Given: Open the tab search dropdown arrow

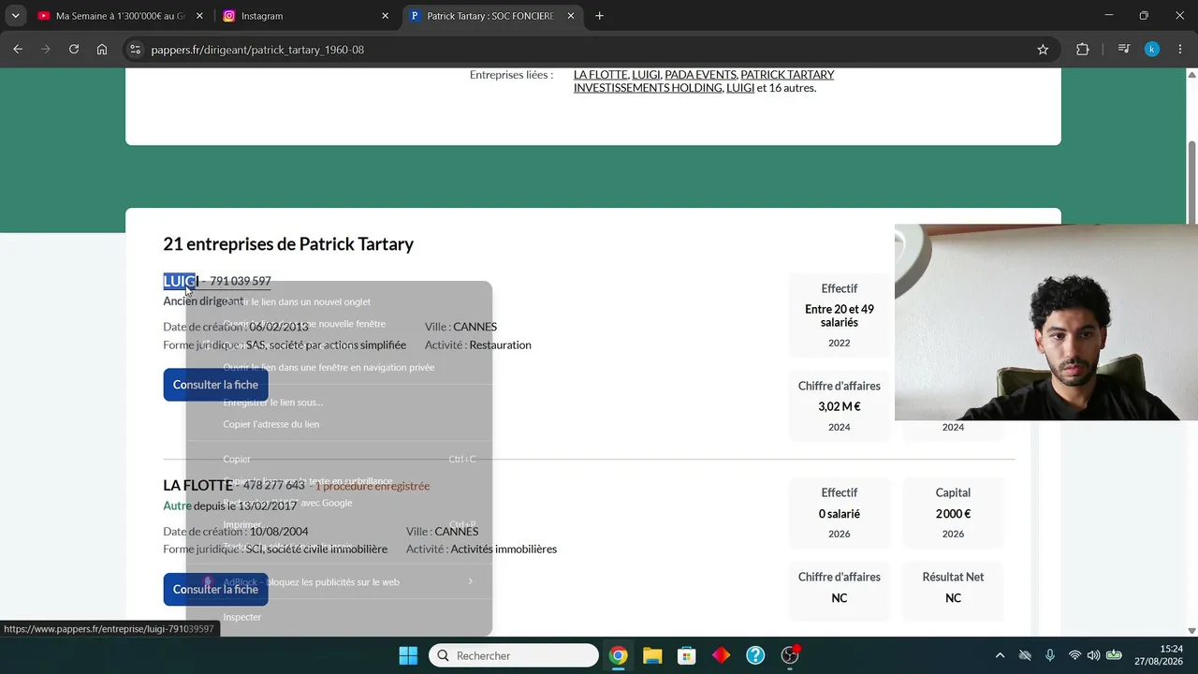Looking at the screenshot, I should pos(15,16).
